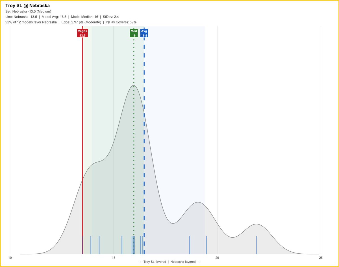
Task: Click the model tick mark near 14.3
Action: [99, 245]
